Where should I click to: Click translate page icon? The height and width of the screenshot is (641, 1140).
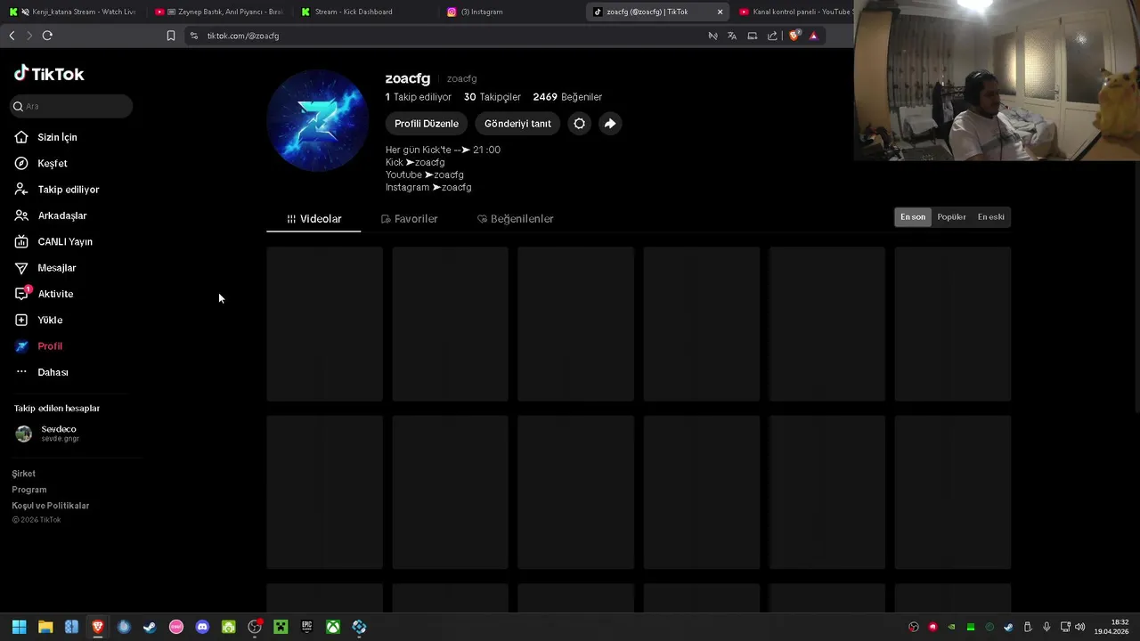(x=732, y=36)
